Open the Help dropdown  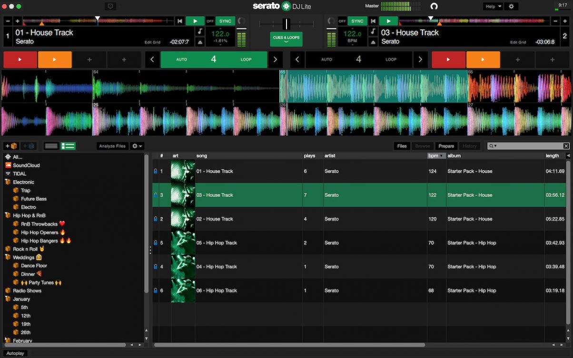(493, 6)
